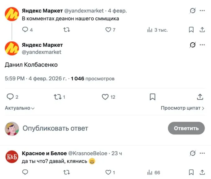The height and width of the screenshot is (179, 211).
Task: Open more options on the main tweet
Action: coord(202,45)
